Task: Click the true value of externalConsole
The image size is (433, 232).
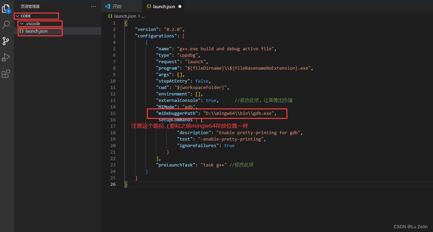Action: click(x=211, y=100)
